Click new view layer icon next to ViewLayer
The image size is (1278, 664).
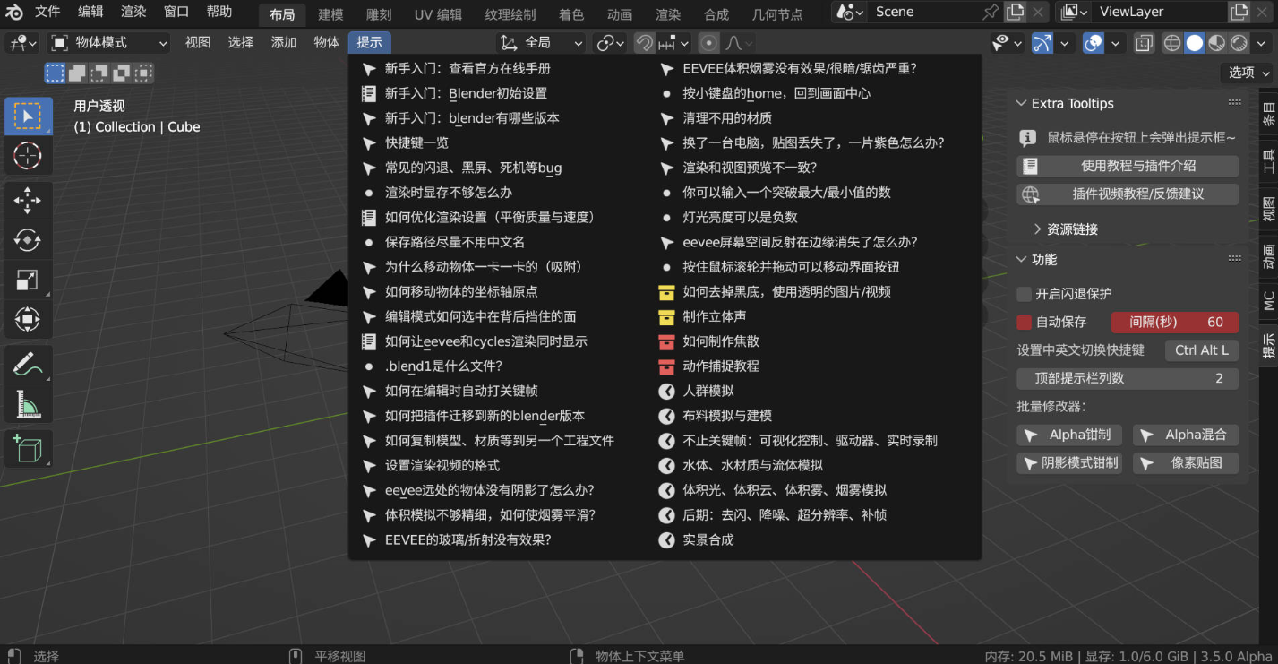click(1239, 12)
